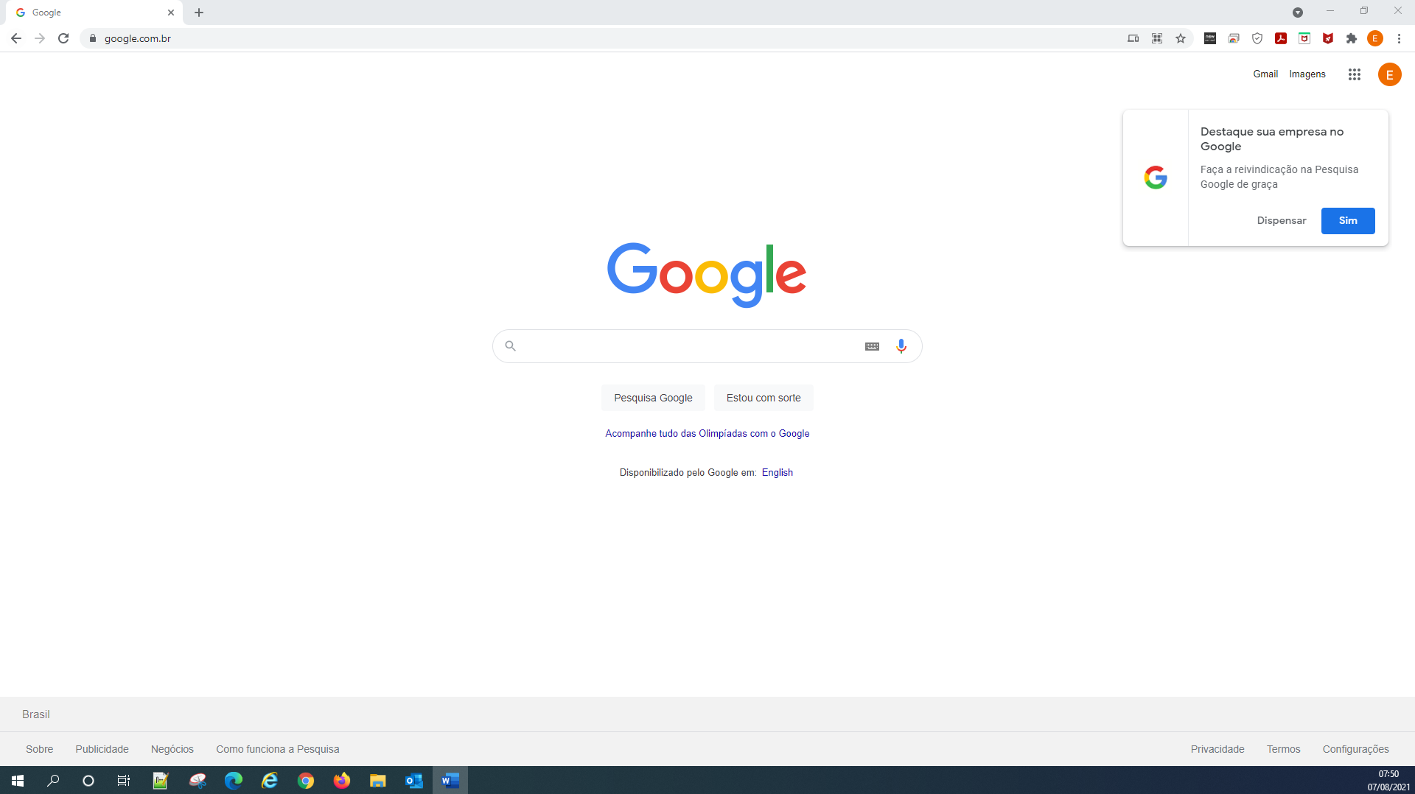
Task: Click the Google logo image
Action: [707, 274]
